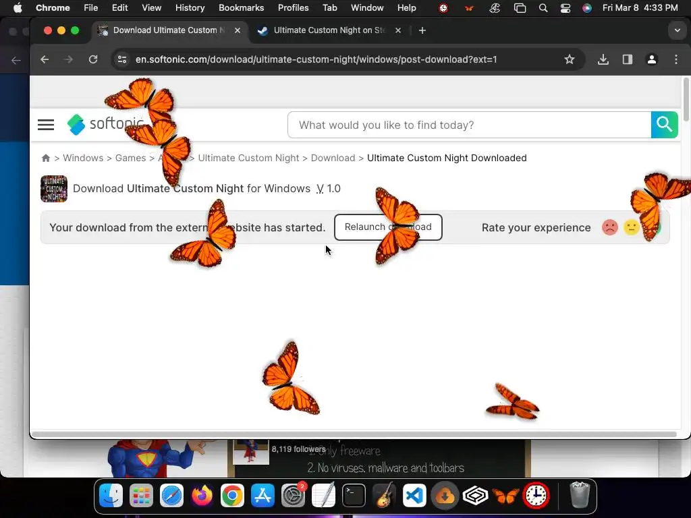Open Ultimate Custom Night breadcrumb link
The height and width of the screenshot is (518, 691).
pyautogui.click(x=248, y=158)
